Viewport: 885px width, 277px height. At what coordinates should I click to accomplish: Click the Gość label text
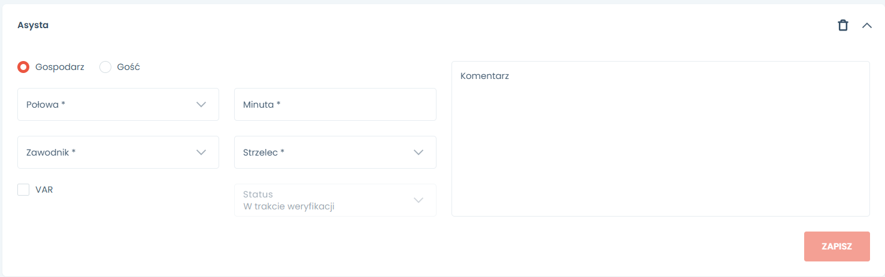coord(128,67)
